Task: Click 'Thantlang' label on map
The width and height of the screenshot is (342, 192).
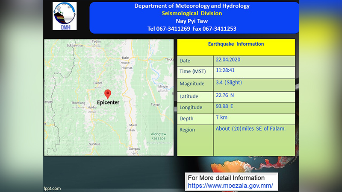Action: [x=78, y=103]
